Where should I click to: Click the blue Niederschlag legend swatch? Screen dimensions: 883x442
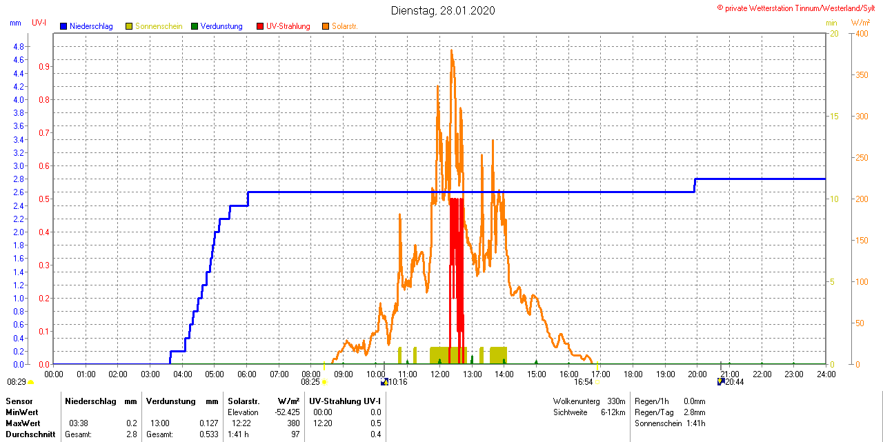[63, 26]
